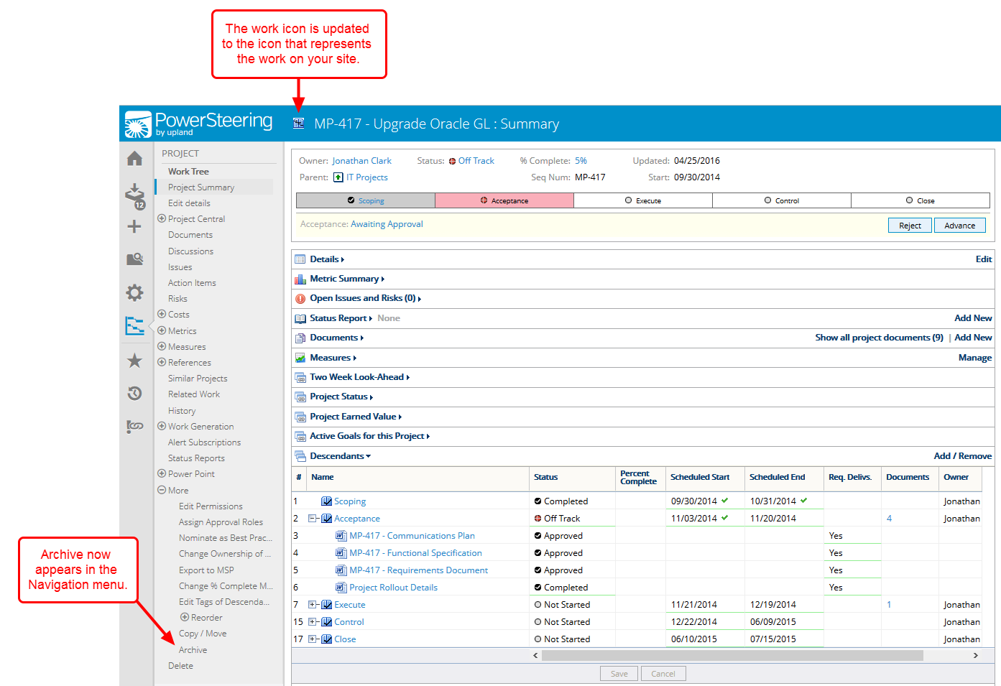Click the Manage link for Measures
Screen dimensions: 1001x686
[975, 358]
